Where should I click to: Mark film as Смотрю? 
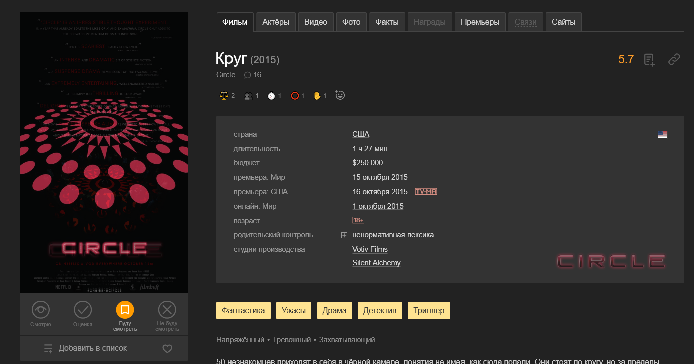(x=41, y=314)
